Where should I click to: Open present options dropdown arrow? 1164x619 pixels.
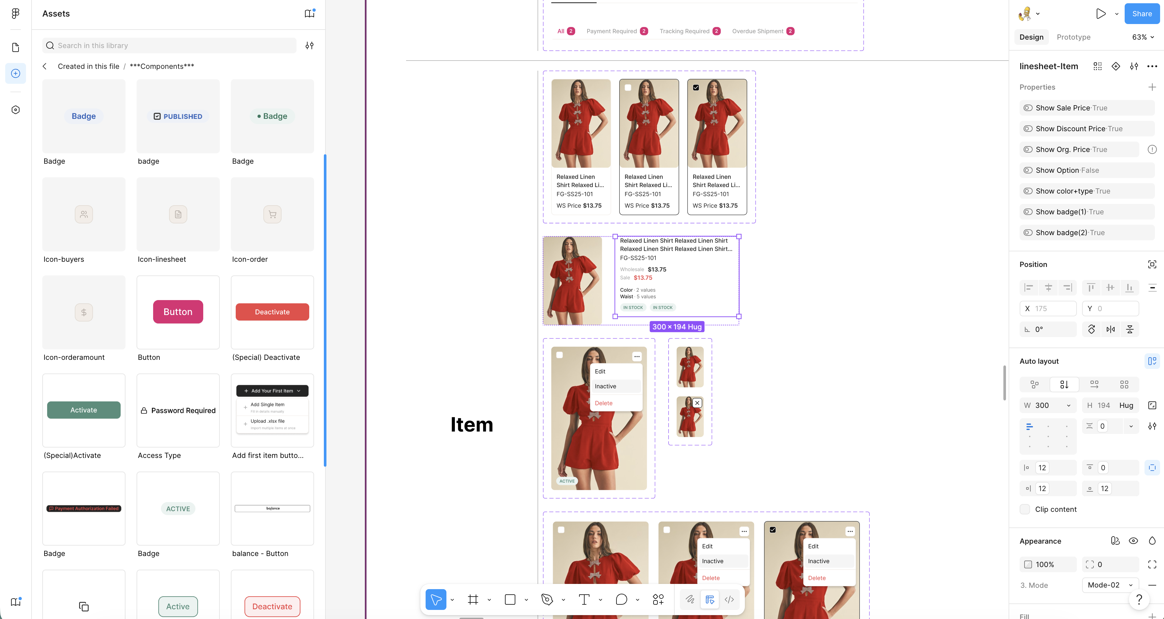click(x=1117, y=14)
